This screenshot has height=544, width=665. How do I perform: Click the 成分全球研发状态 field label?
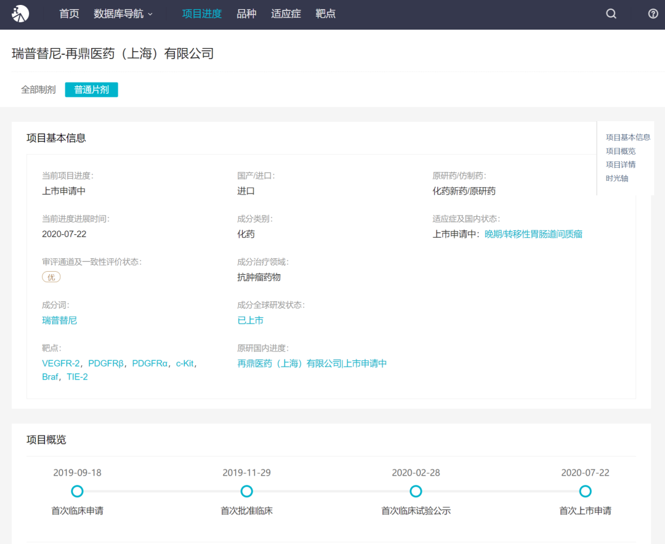270,305
